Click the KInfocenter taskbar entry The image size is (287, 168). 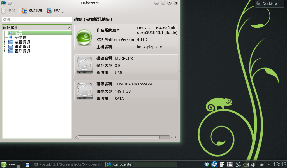(141, 164)
